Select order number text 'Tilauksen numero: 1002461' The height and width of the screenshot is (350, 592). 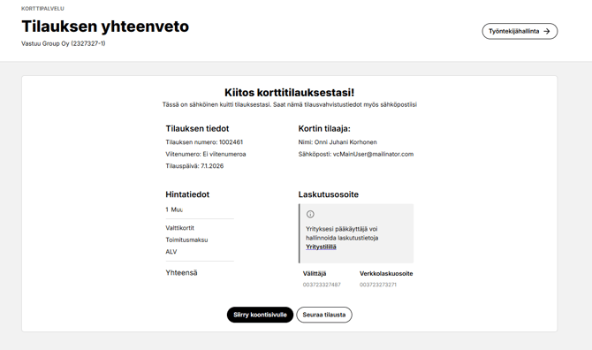coord(204,142)
